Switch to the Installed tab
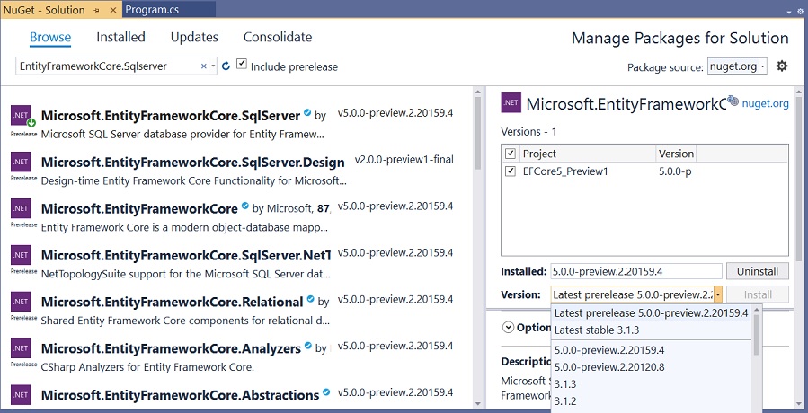 (x=120, y=37)
